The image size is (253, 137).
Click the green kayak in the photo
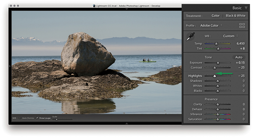147,61
